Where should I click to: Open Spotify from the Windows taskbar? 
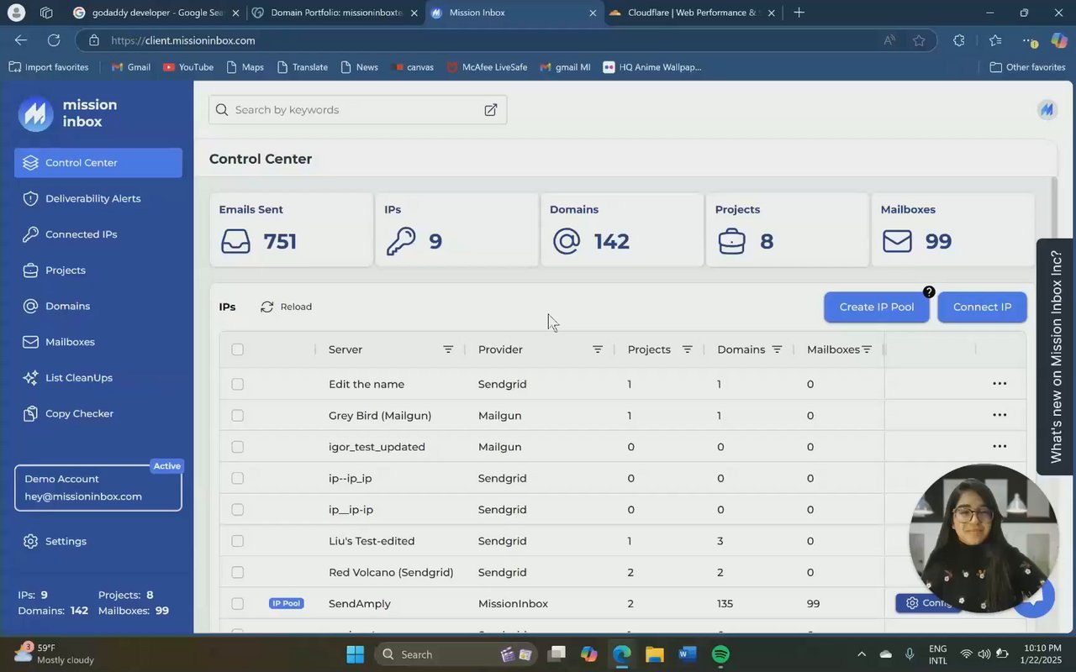[720, 654]
